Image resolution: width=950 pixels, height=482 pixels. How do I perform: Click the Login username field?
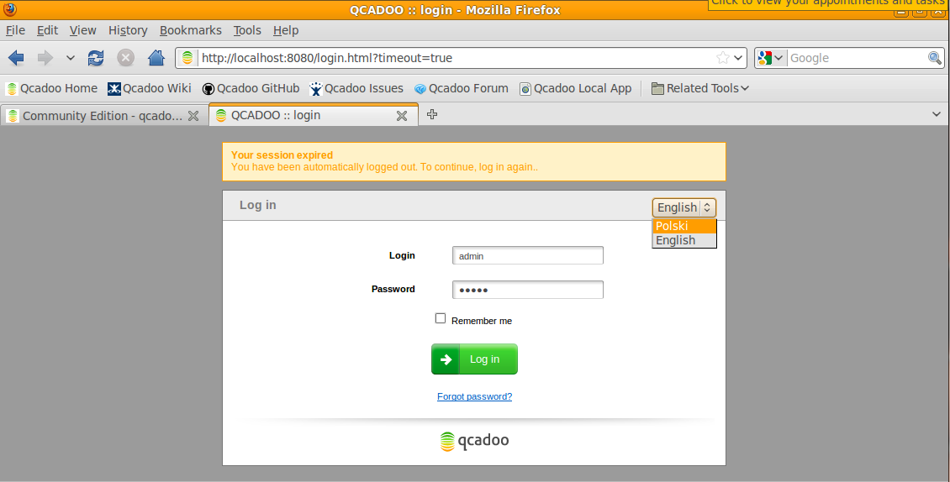pos(528,255)
